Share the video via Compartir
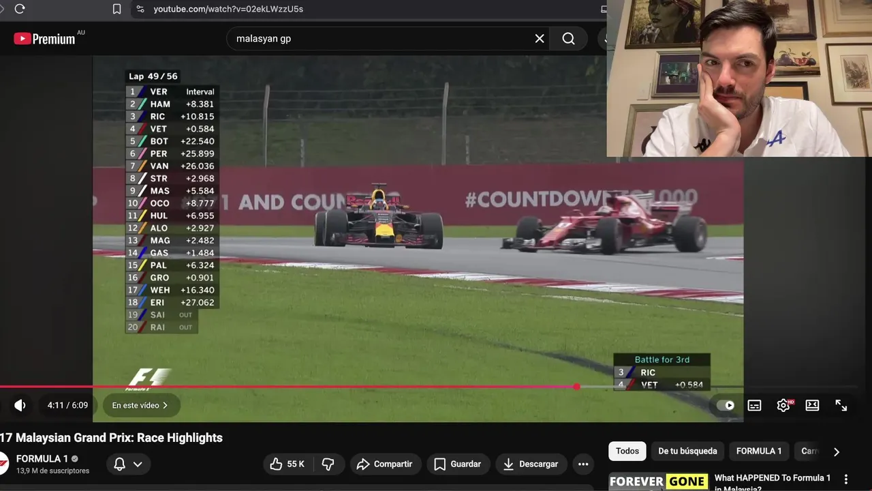The width and height of the screenshot is (872, 491). (386, 464)
